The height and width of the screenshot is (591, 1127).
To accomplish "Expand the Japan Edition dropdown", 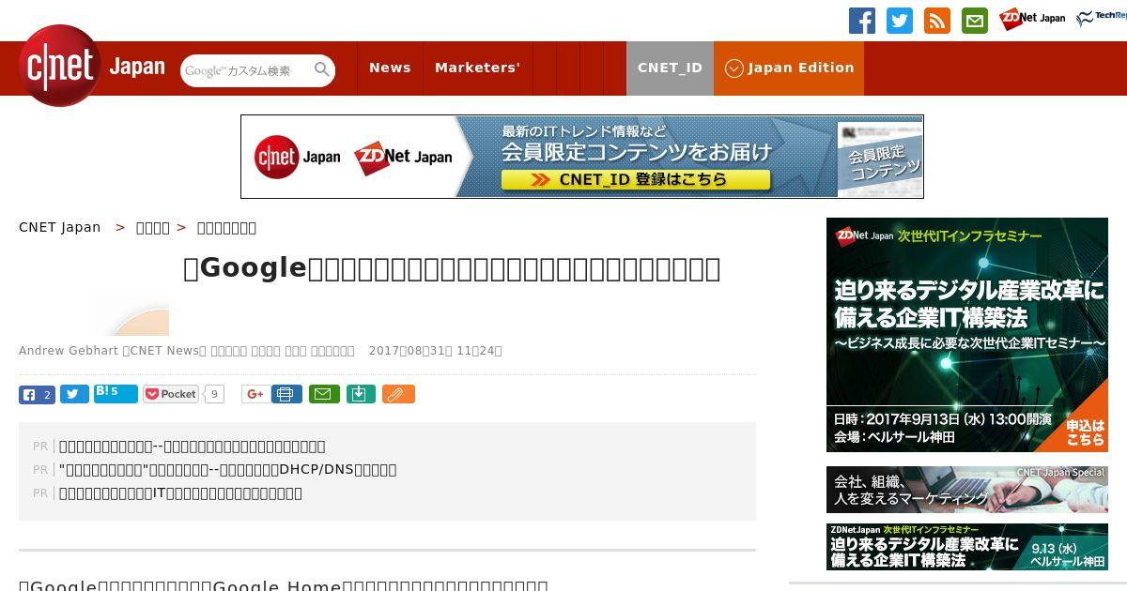I will 789,68.
